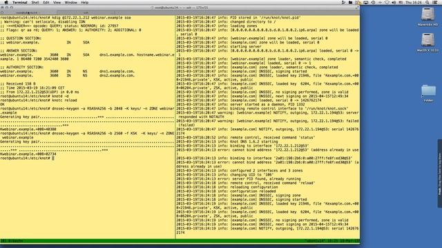Viewport: 442px width, 248px height.
Task: Click the ';; QUESTION SECTION:' line
Action: tap(21, 39)
